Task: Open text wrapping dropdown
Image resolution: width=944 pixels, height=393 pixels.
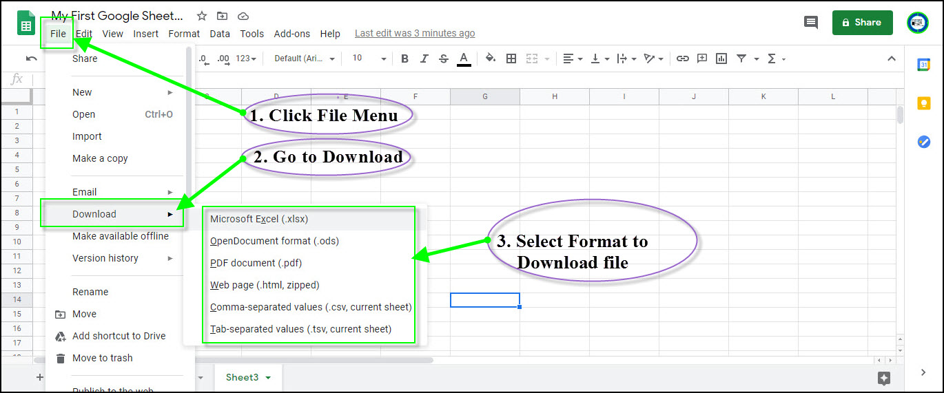Action: (x=626, y=59)
